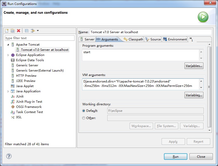
Task: Click the Duplicate launch configuration icon
Action: 12,31
